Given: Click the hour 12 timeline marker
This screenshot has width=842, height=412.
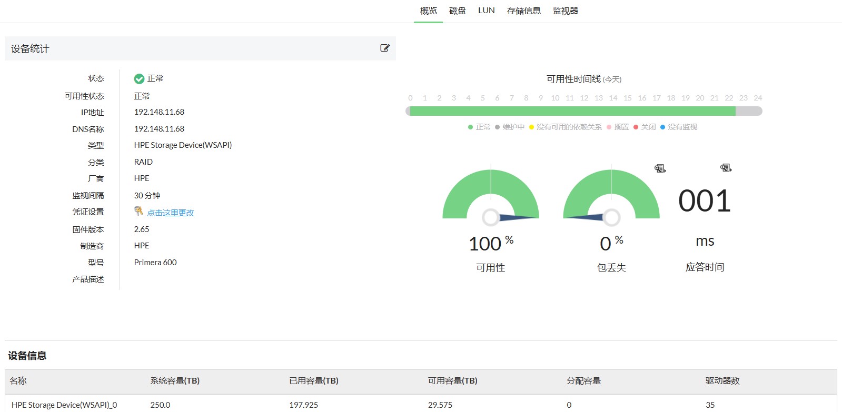Looking at the screenshot, I should (584, 98).
